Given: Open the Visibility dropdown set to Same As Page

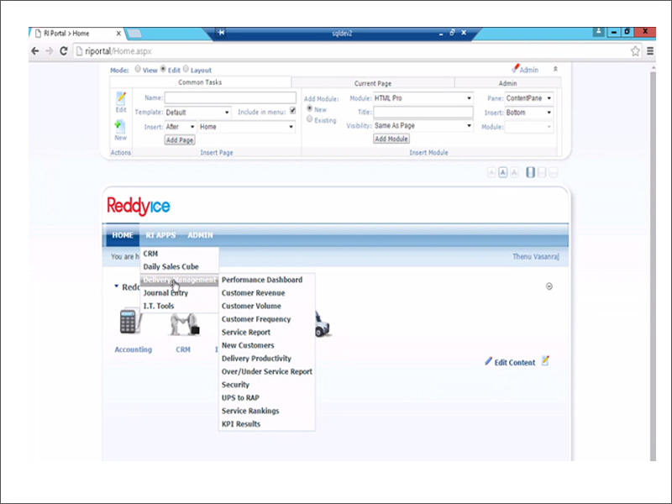Looking at the screenshot, I should [x=423, y=126].
